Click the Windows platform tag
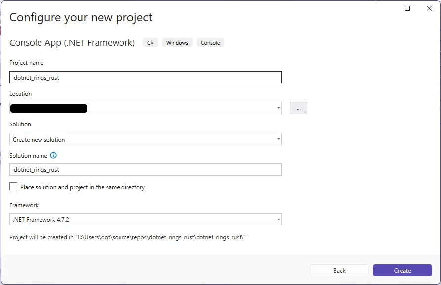Viewport: 441px width, 285px height. tap(177, 43)
